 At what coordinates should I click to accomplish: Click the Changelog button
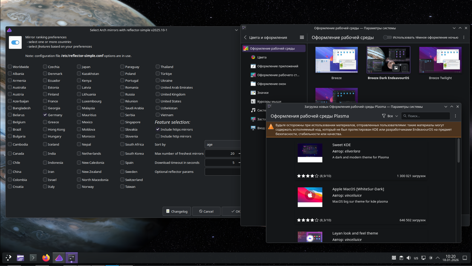click(177, 211)
